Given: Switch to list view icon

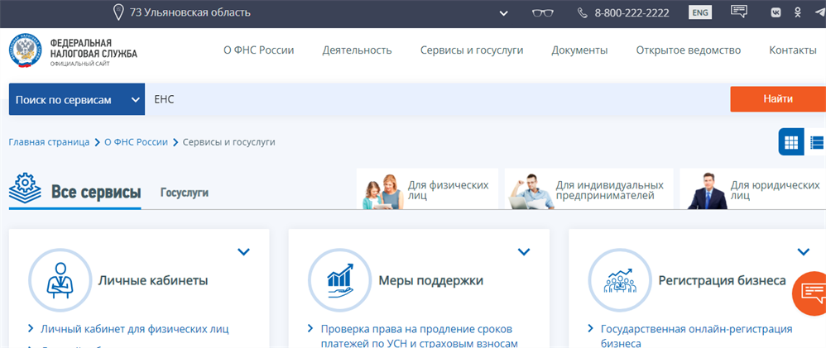Looking at the screenshot, I should pyautogui.click(x=817, y=142).
